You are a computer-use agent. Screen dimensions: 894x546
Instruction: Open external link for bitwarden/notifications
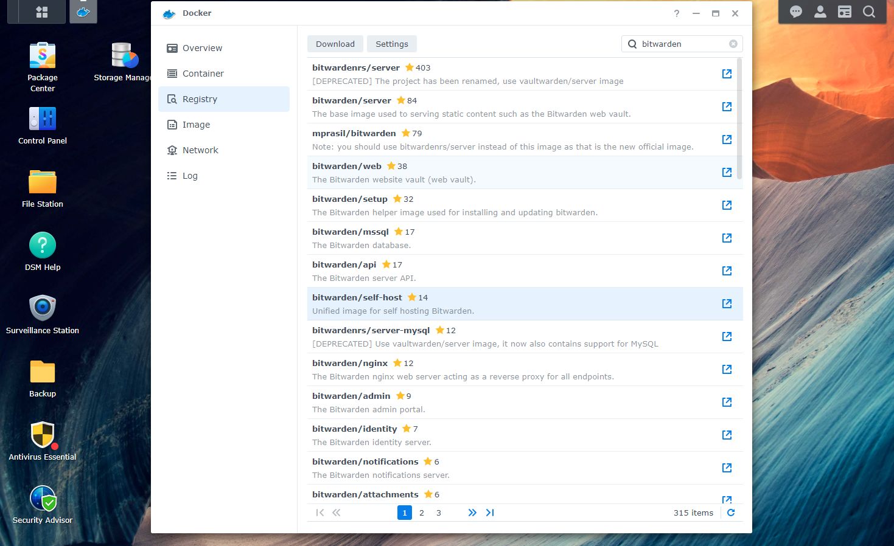click(727, 468)
